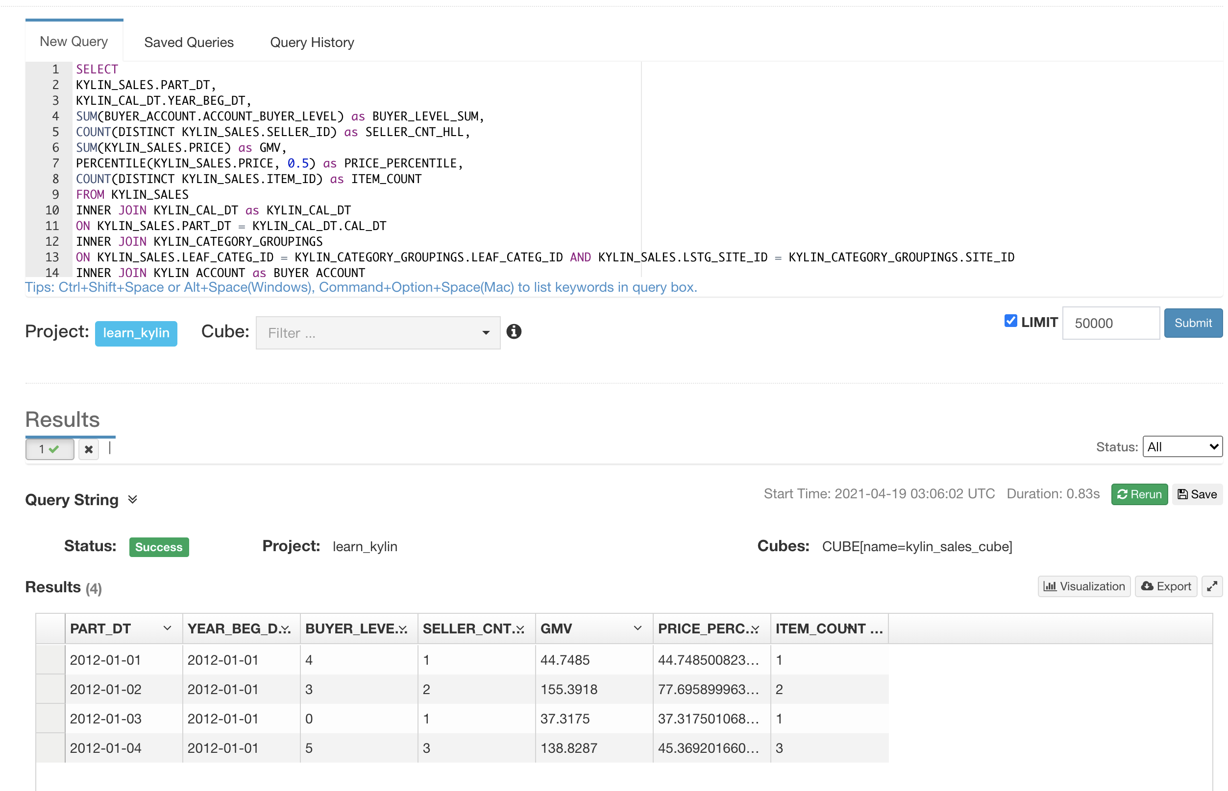Open the Visualization chart view
Screen dimensions: 1228x791
click(1083, 586)
